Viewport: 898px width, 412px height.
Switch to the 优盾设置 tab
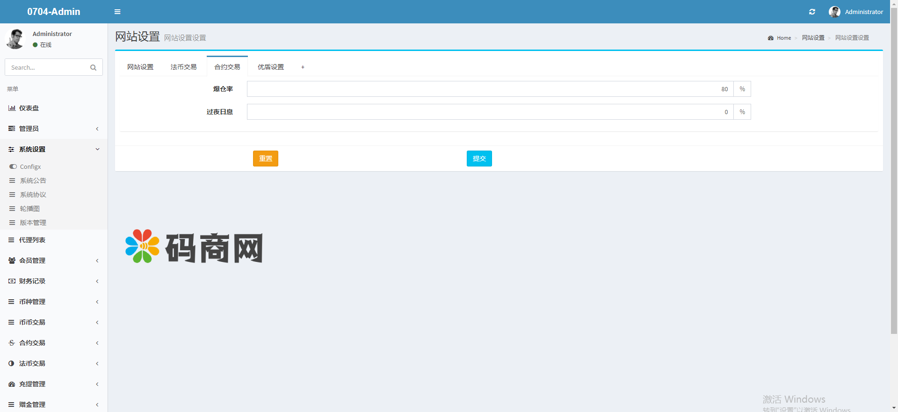270,67
